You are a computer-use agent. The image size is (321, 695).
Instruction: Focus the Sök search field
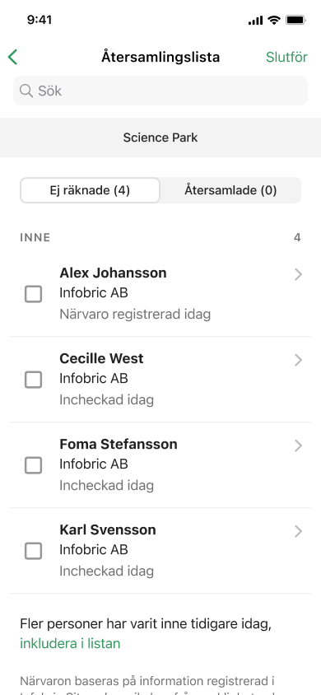[x=160, y=91]
